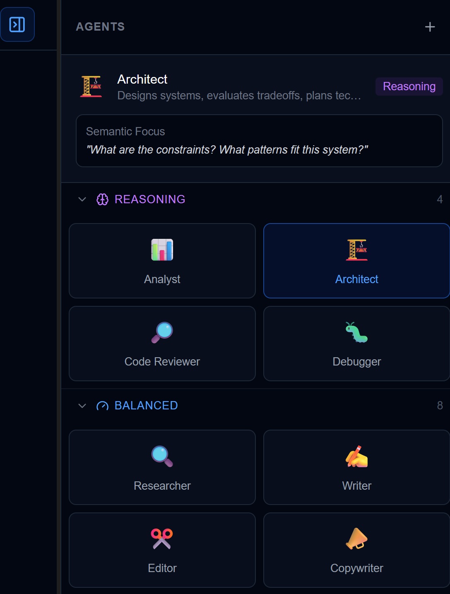Select the Editor scissors icon
Viewport: 450px width, 594px height.
(162, 539)
